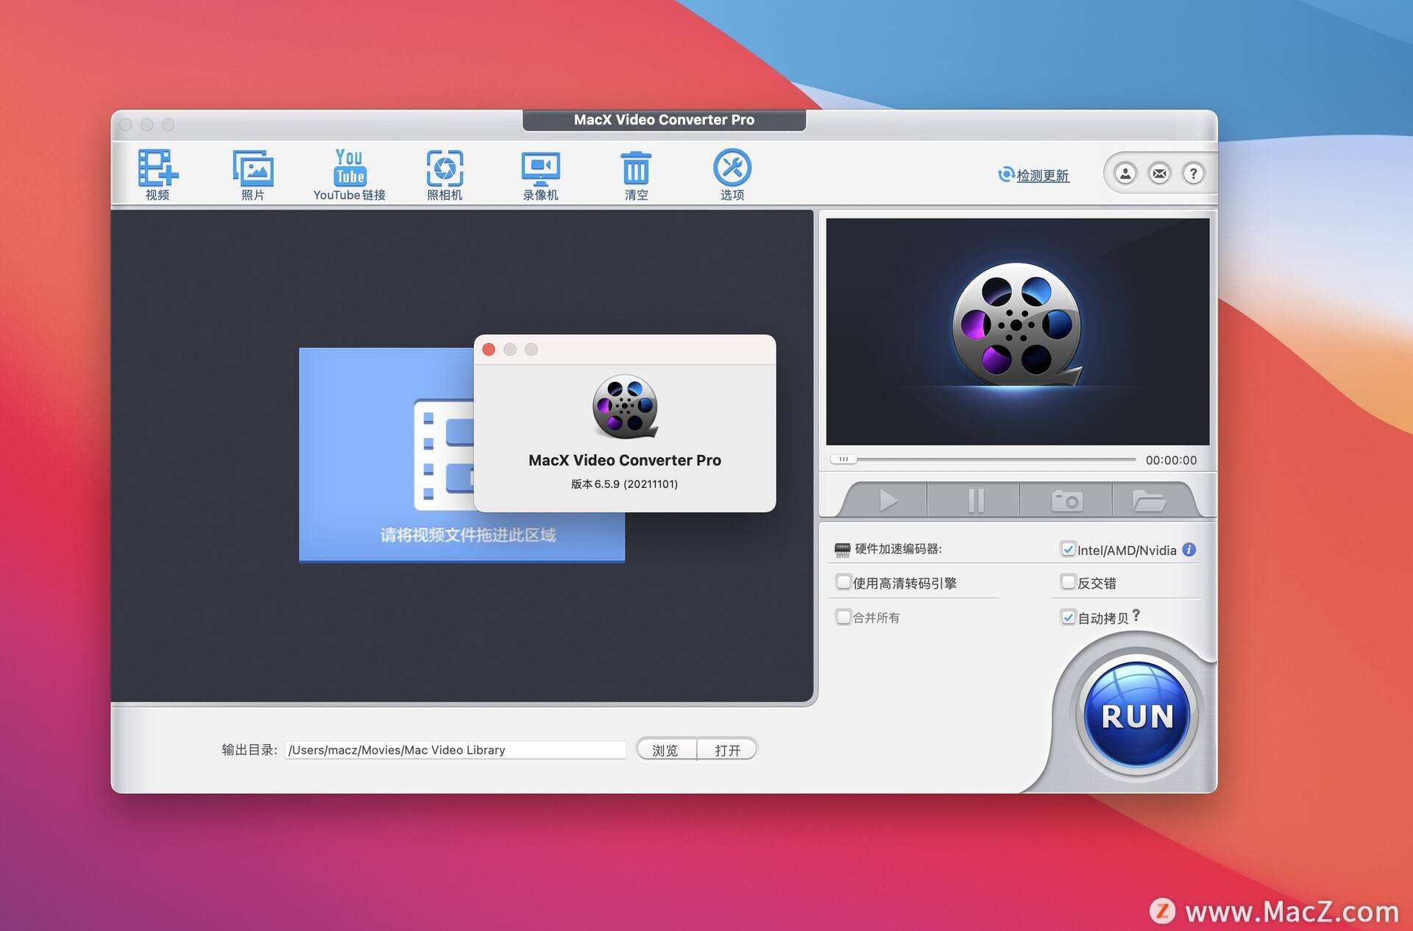Screen dimensions: 1413x931
Task: Click the video preview area
Action: pos(1017,331)
